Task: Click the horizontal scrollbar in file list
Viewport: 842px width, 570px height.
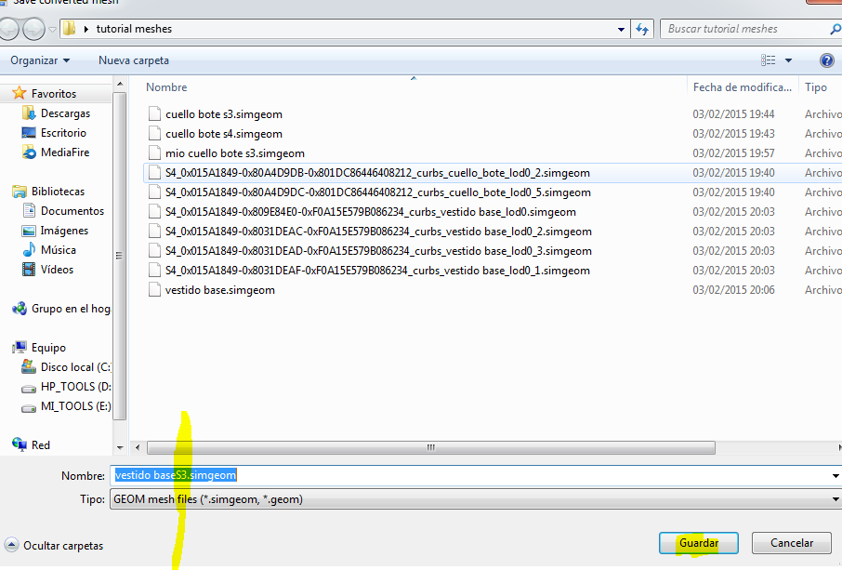Action: [x=430, y=447]
